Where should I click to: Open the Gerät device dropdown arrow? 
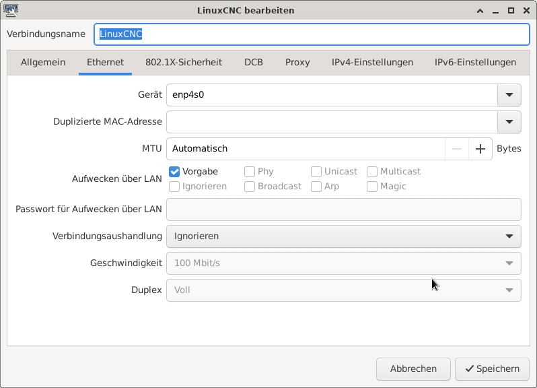[x=509, y=95]
